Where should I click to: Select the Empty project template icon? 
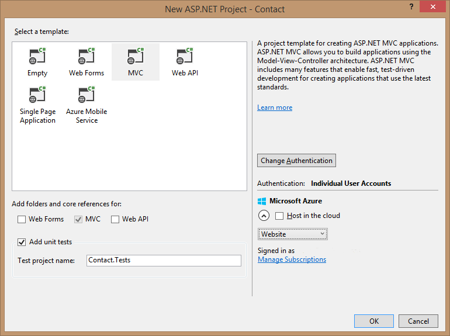click(37, 56)
